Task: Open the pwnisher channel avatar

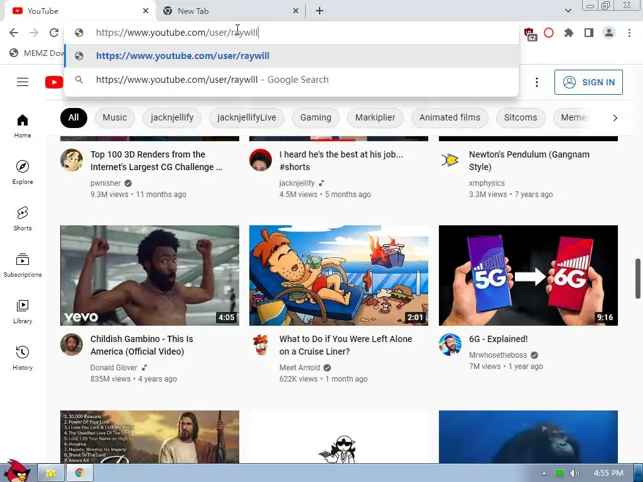Action: click(x=72, y=160)
